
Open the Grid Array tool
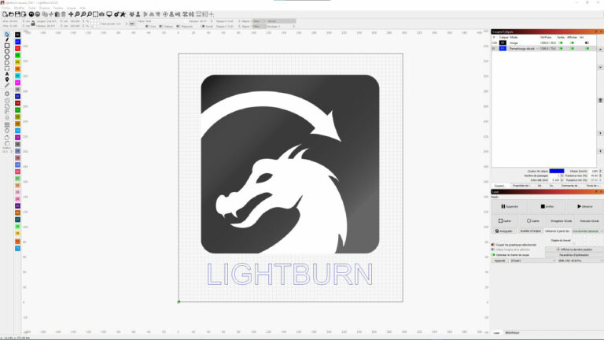coord(7,125)
